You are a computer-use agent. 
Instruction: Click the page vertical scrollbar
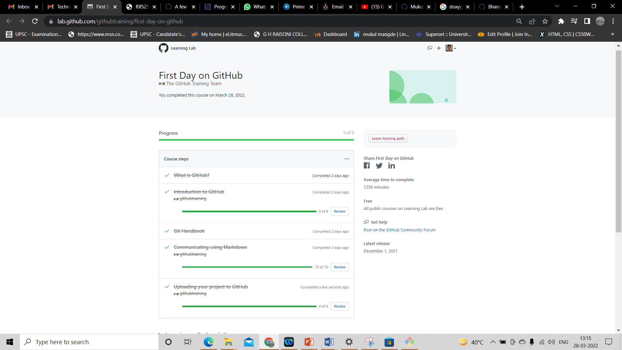(x=618, y=141)
